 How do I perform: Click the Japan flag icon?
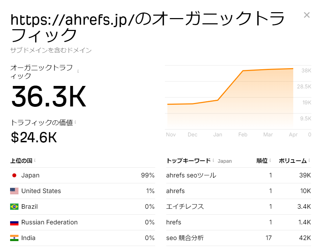(14, 175)
